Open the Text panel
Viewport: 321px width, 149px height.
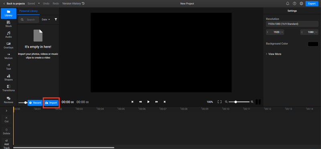[x=8, y=67]
